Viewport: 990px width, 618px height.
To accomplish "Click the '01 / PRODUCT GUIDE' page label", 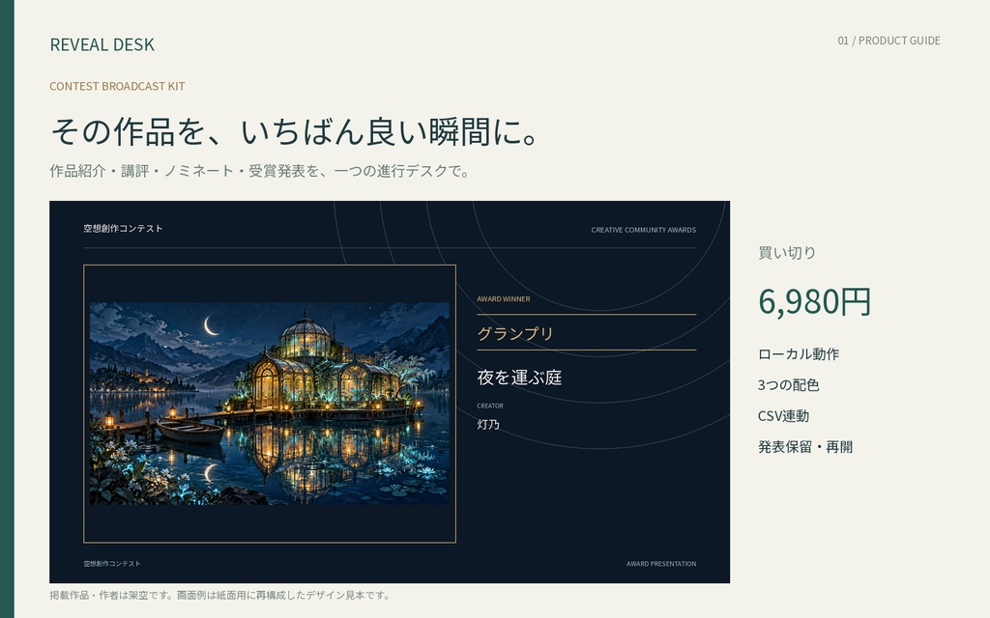I will point(888,41).
